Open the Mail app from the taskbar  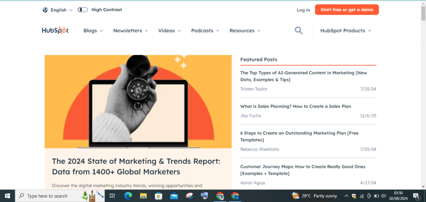pyautogui.click(x=174, y=196)
